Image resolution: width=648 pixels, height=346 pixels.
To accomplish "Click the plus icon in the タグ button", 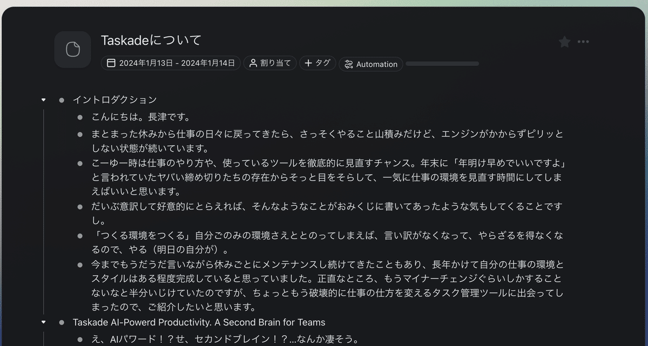I will coord(308,63).
